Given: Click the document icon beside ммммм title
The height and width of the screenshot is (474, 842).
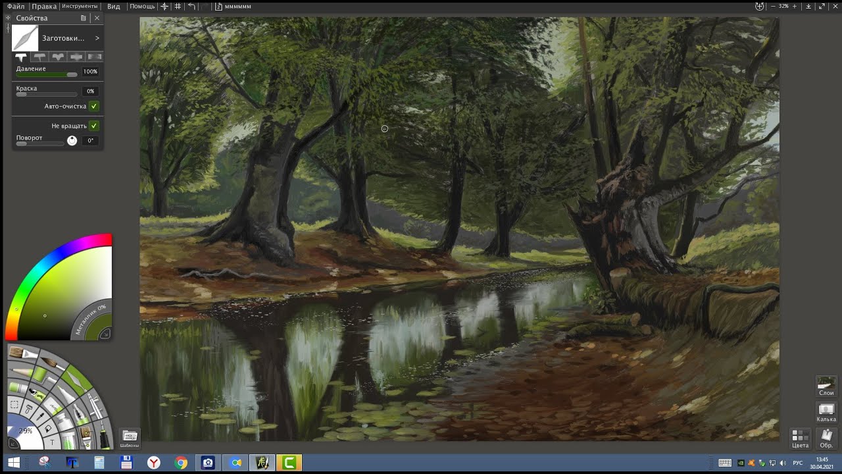Looking at the screenshot, I should (219, 7).
